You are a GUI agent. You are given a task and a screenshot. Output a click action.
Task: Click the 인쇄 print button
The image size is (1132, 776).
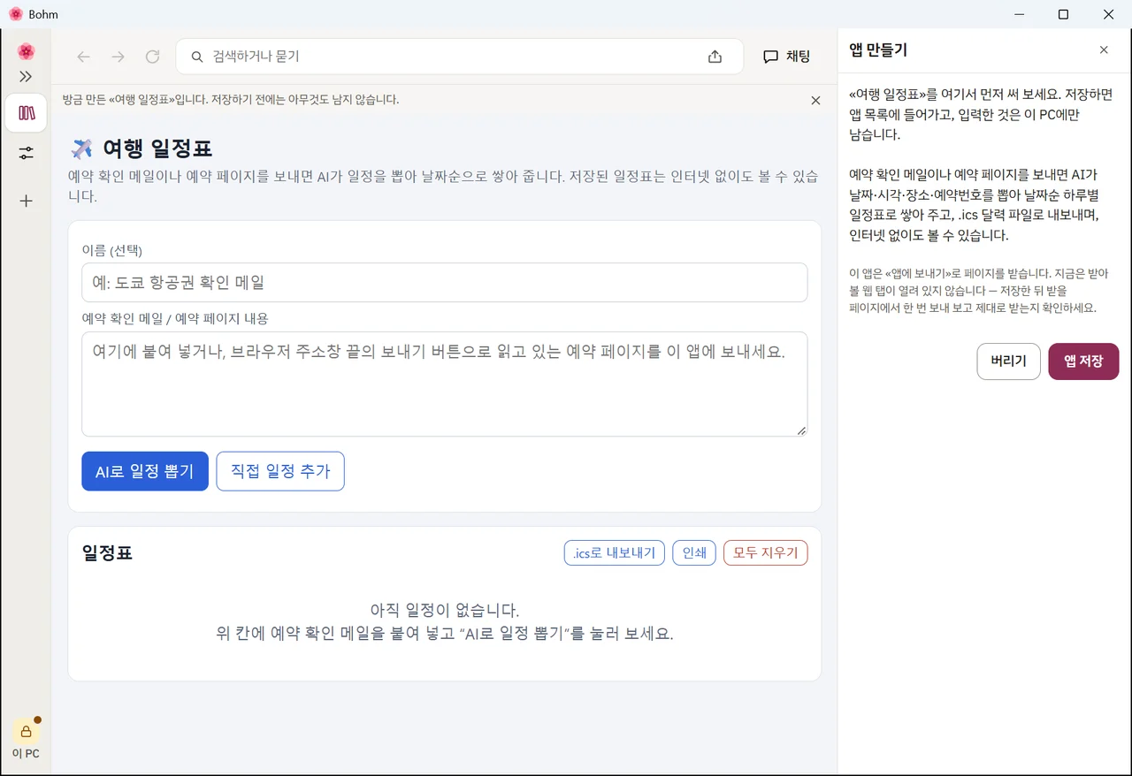[694, 553]
